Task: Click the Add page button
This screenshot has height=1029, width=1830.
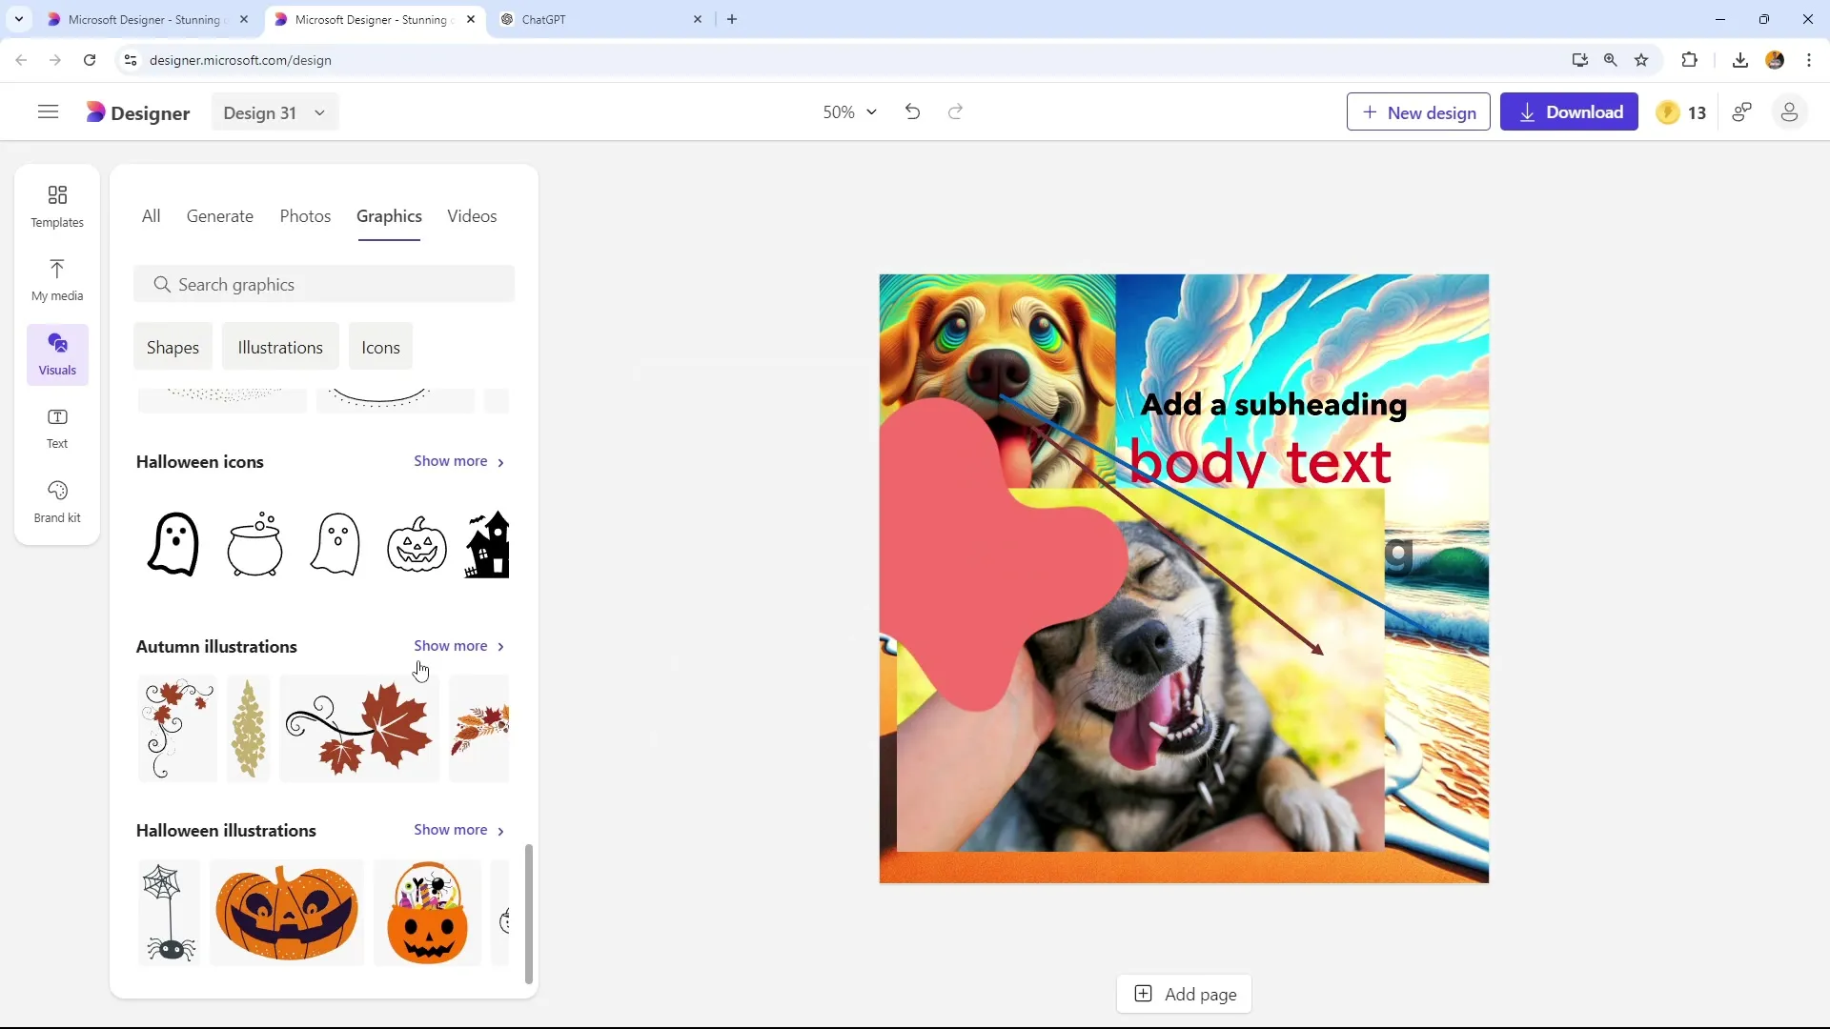Action: click(1187, 994)
